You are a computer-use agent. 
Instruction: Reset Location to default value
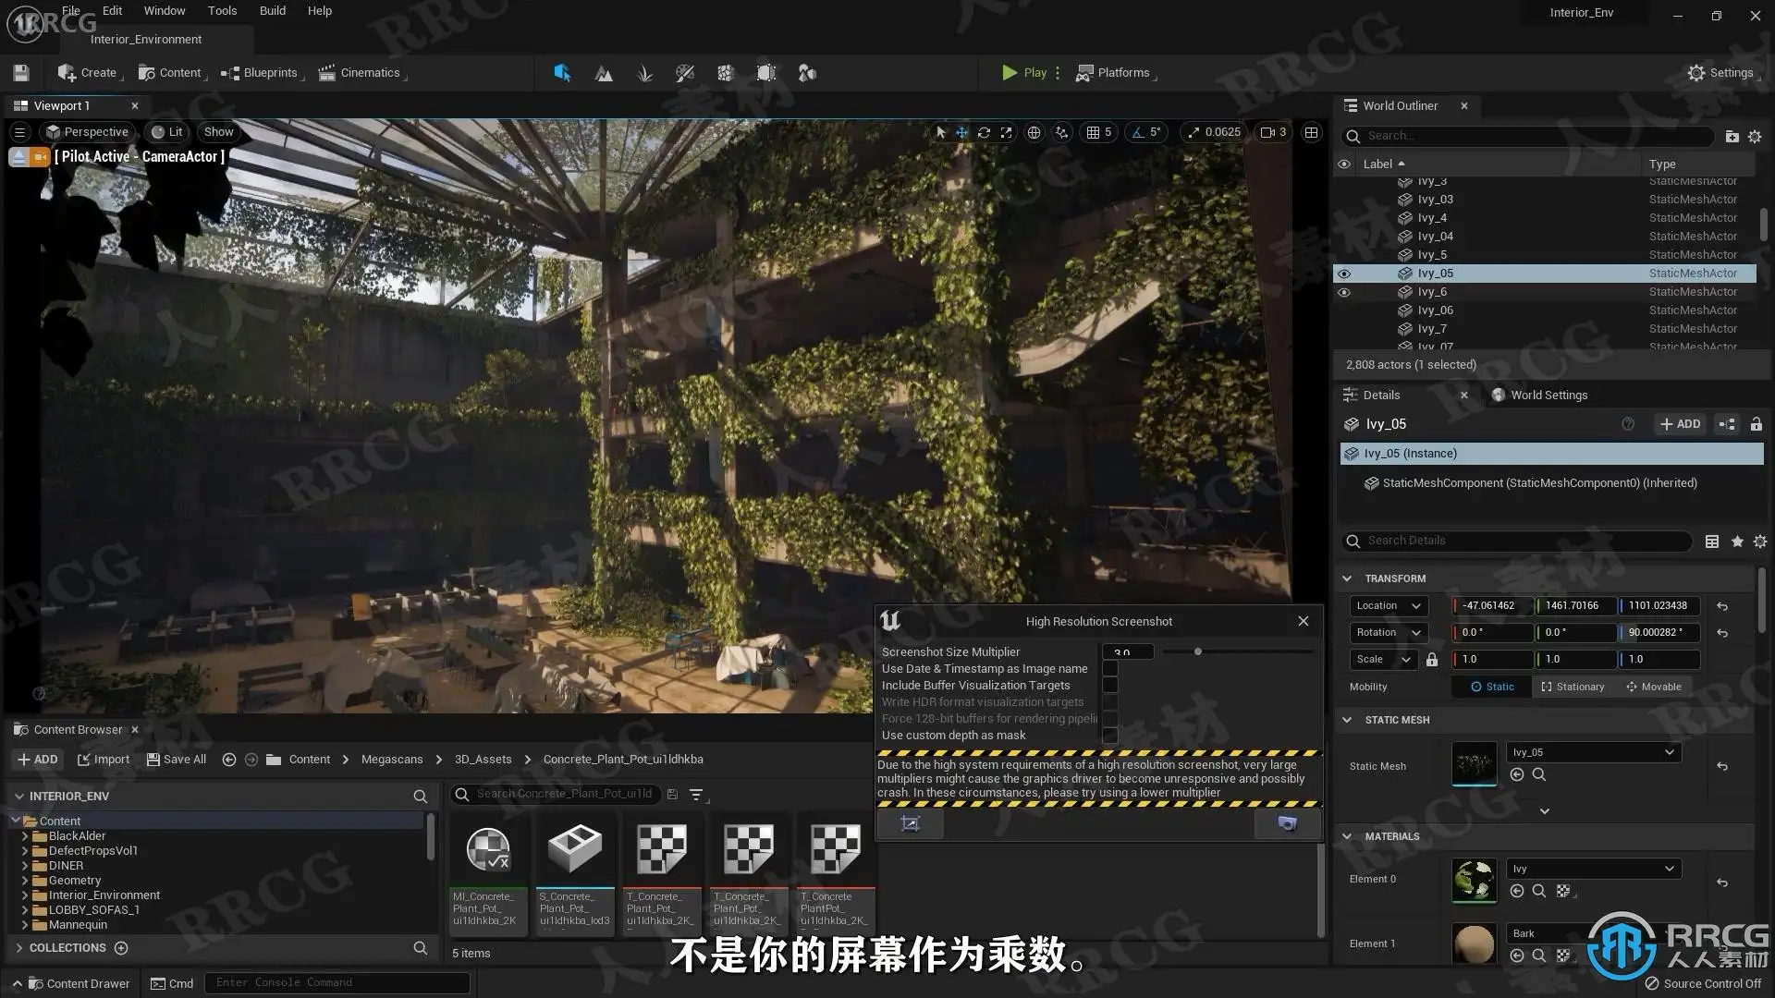[1722, 606]
